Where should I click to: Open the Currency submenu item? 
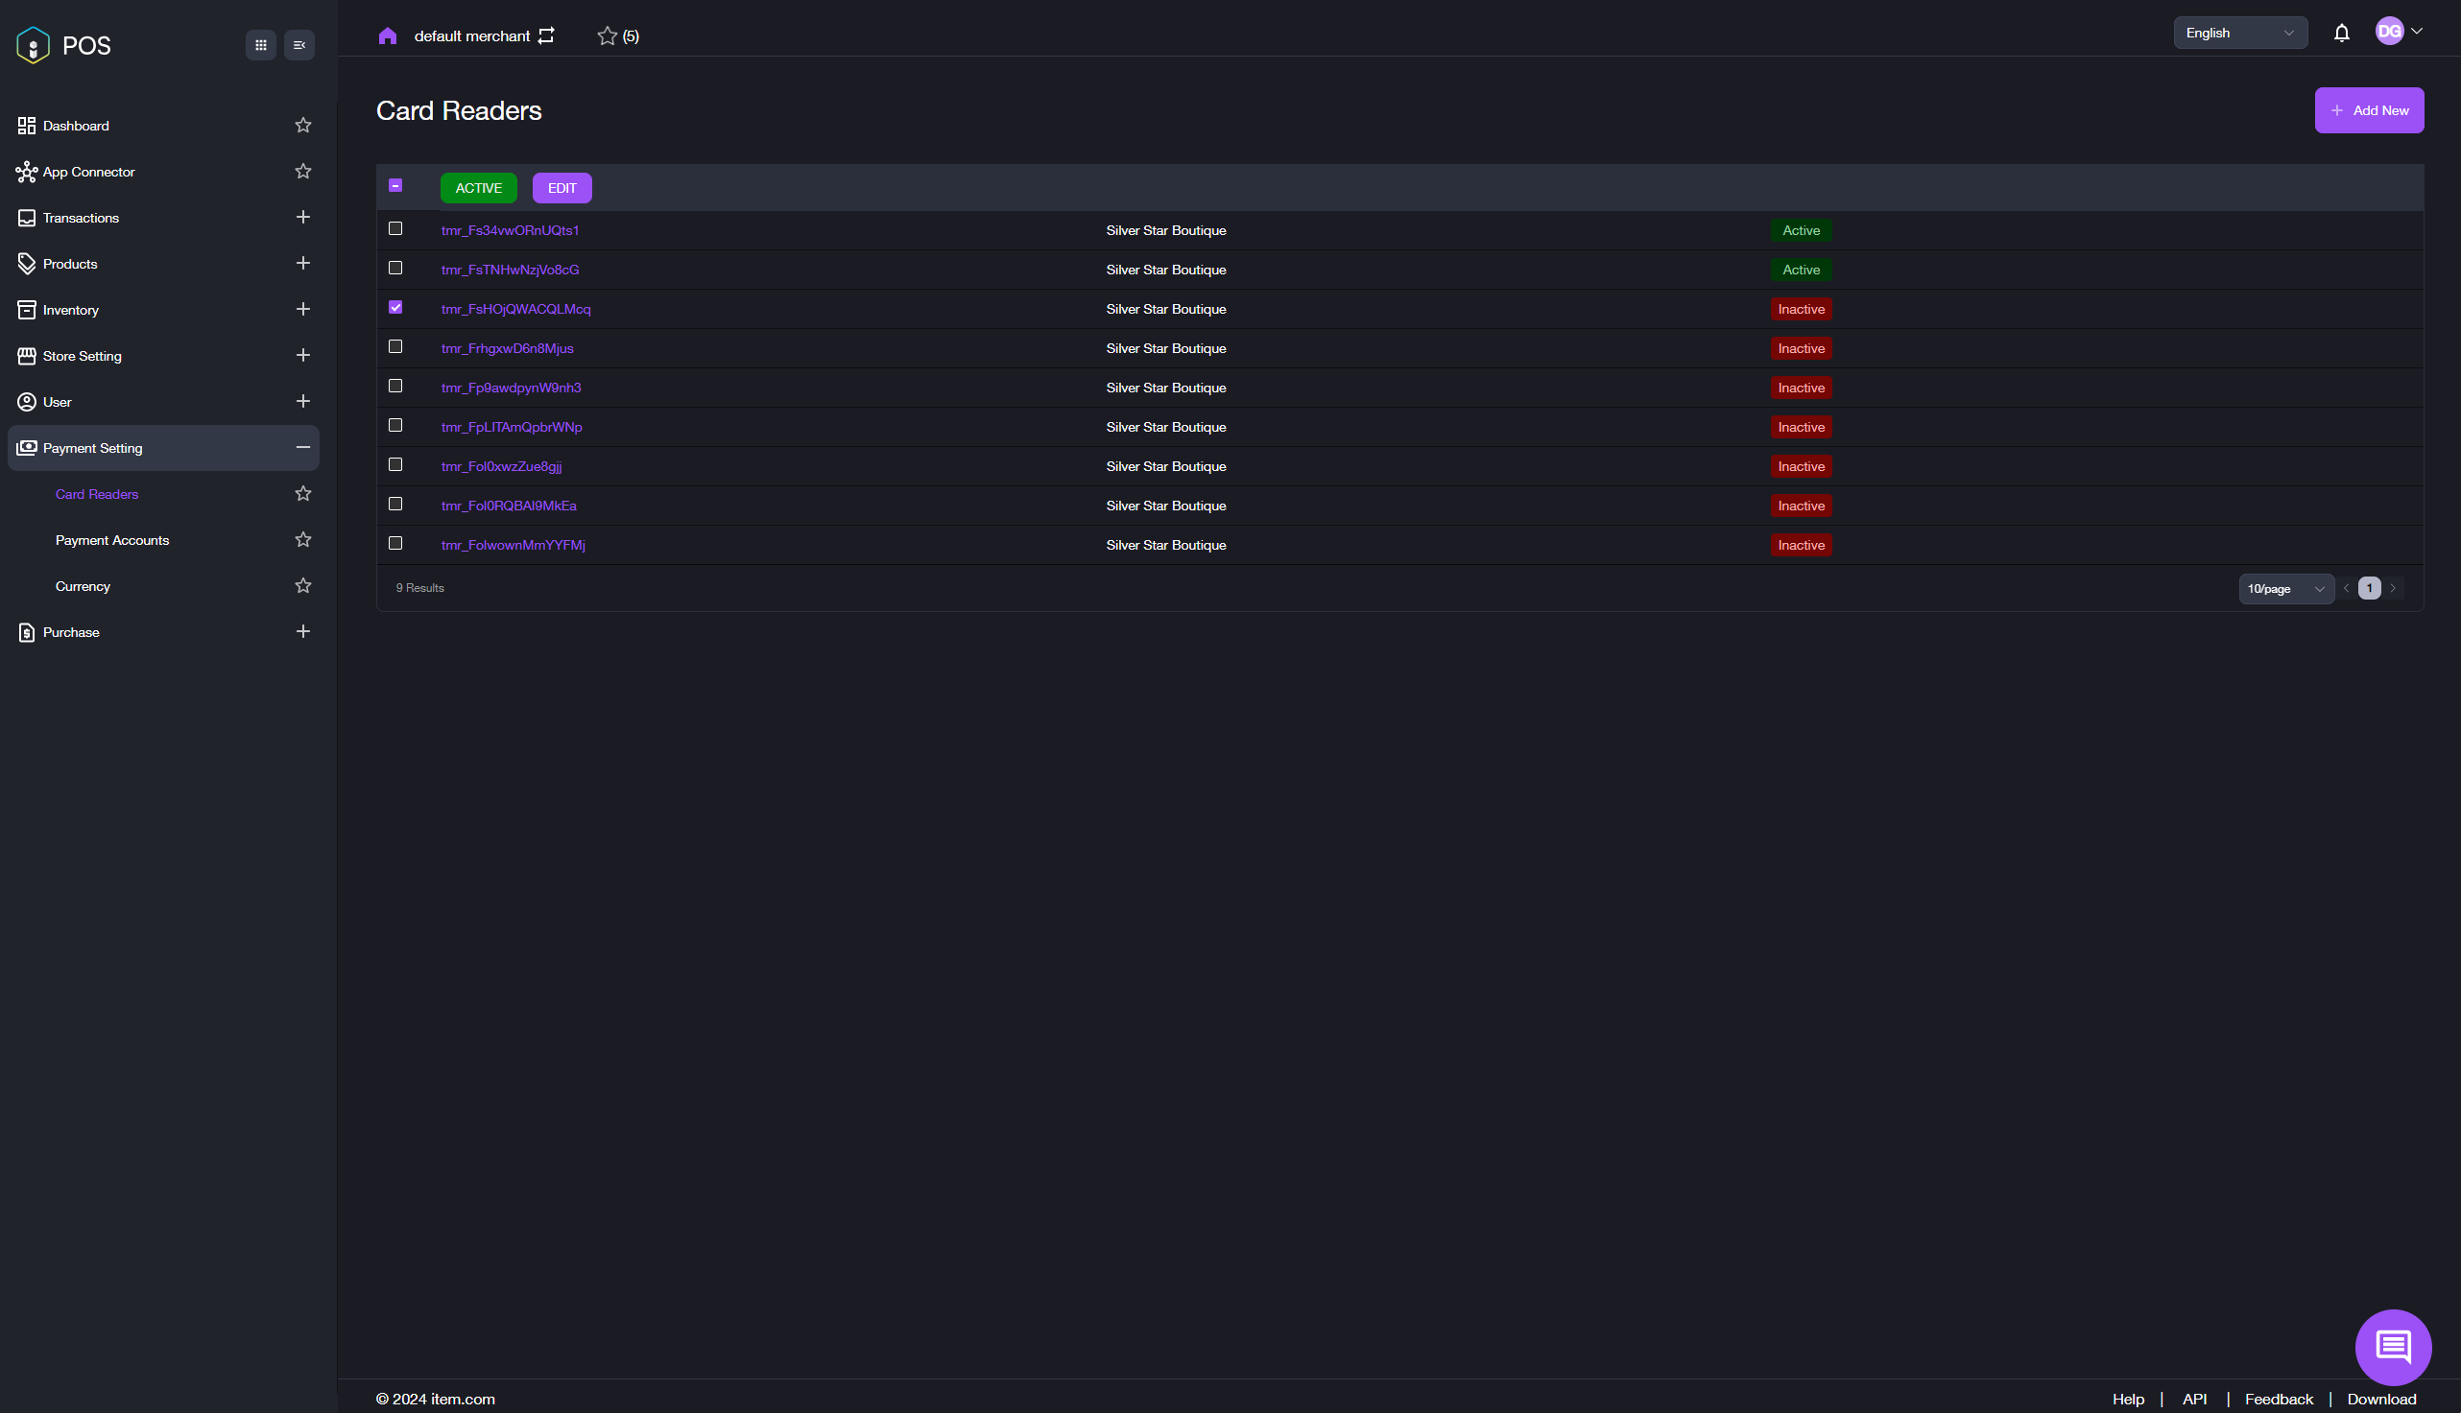[x=83, y=586]
